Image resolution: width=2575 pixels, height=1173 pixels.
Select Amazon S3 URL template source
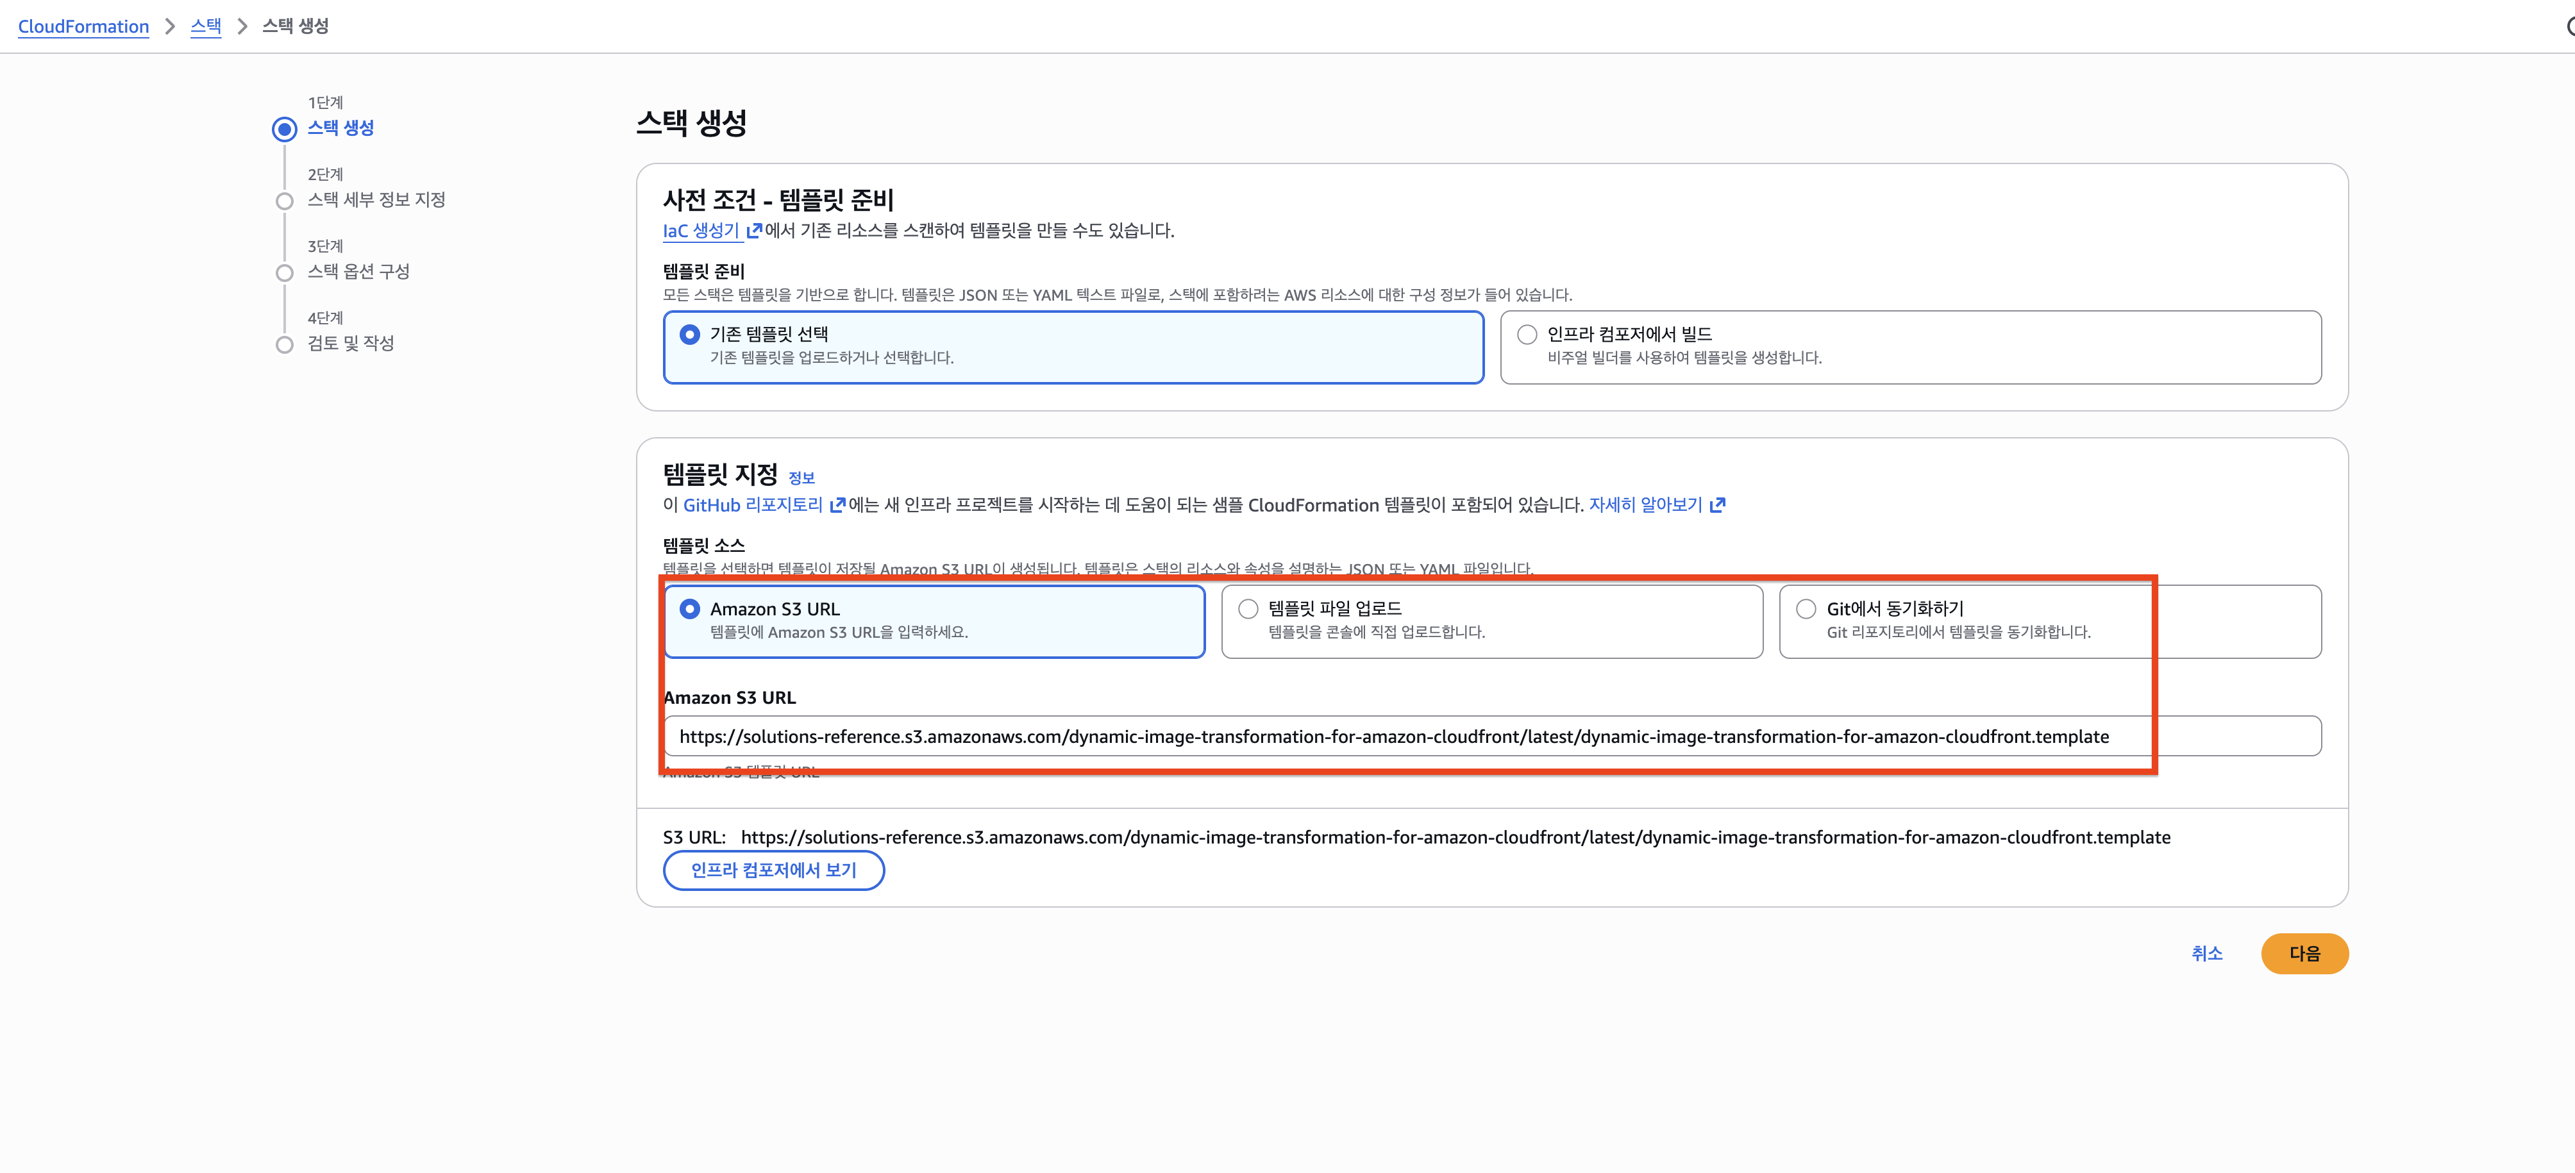pyautogui.click(x=690, y=608)
